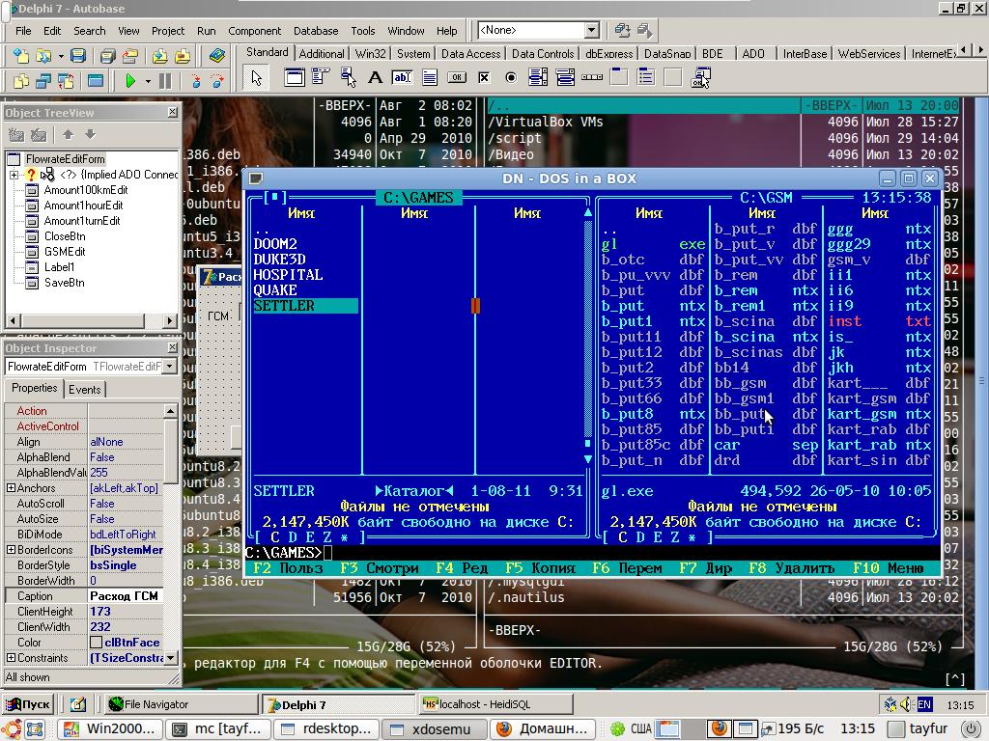Click the clBtnFace color swatch
Viewport: 989px width, 741px height.
pos(97,643)
